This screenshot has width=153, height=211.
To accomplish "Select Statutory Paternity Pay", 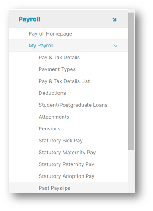I will coord(66,164).
